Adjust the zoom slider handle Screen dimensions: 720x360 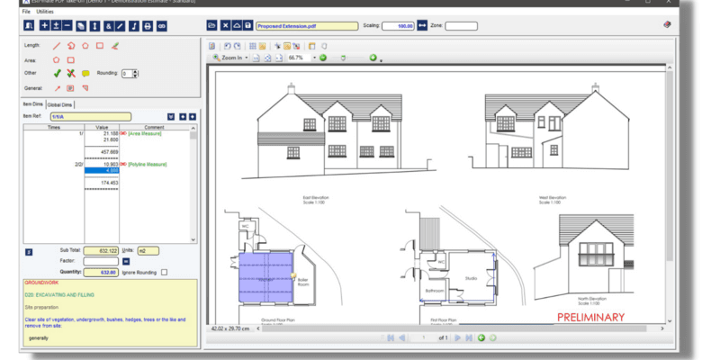click(x=343, y=58)
